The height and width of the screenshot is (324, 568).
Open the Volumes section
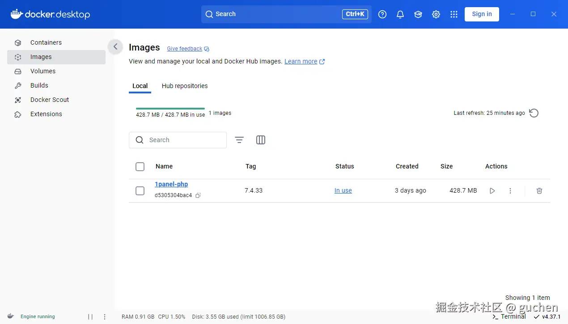56,71
